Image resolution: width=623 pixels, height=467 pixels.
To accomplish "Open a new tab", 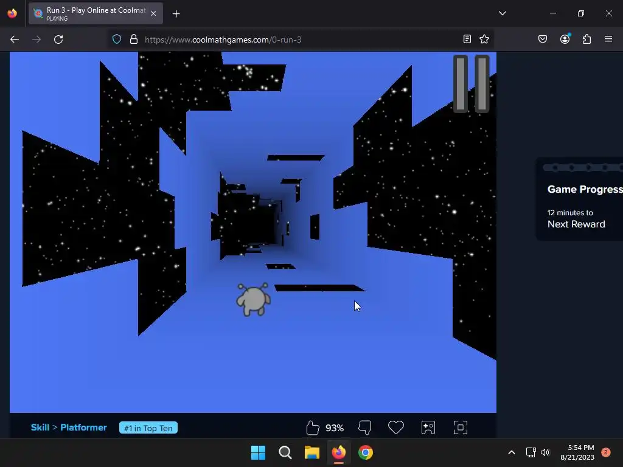I will coord(176,14).
